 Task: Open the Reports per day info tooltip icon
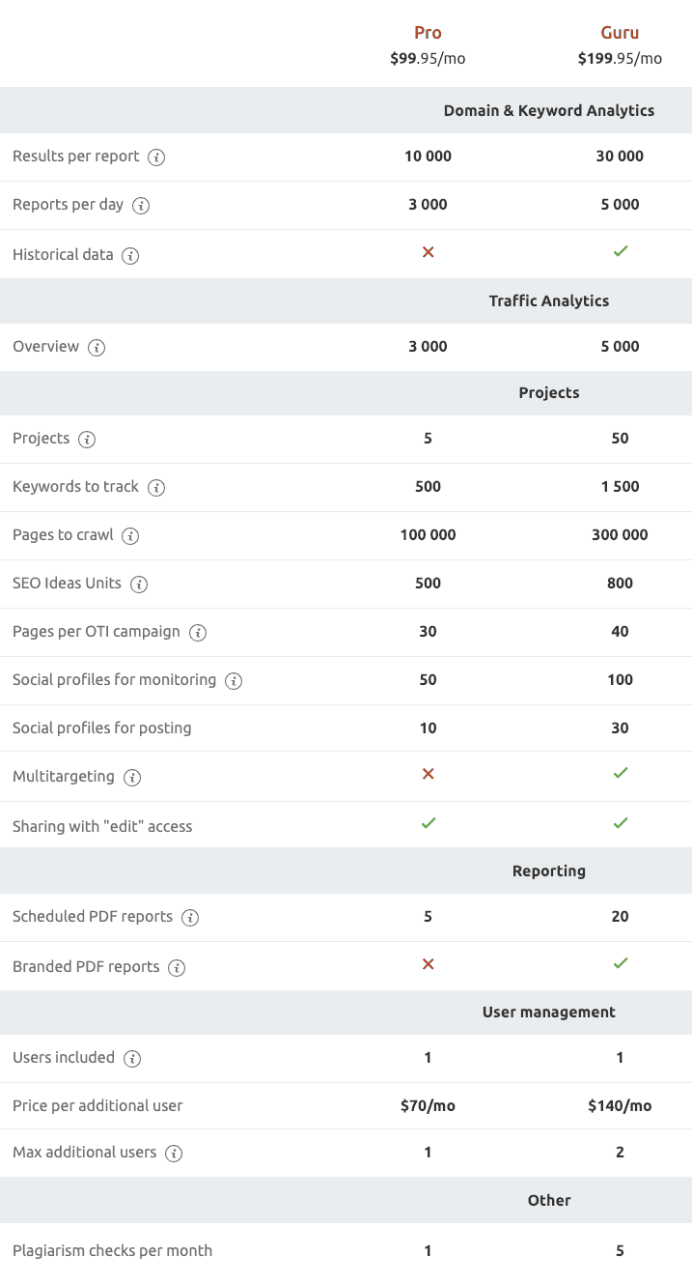[141, 206]
